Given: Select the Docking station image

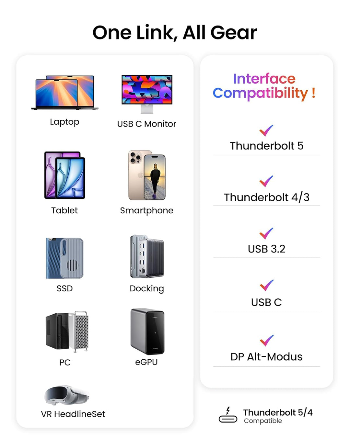Looking at the screenshot, I should [147, 256].
